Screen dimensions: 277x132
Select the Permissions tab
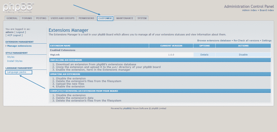click(x=86, y=18)
